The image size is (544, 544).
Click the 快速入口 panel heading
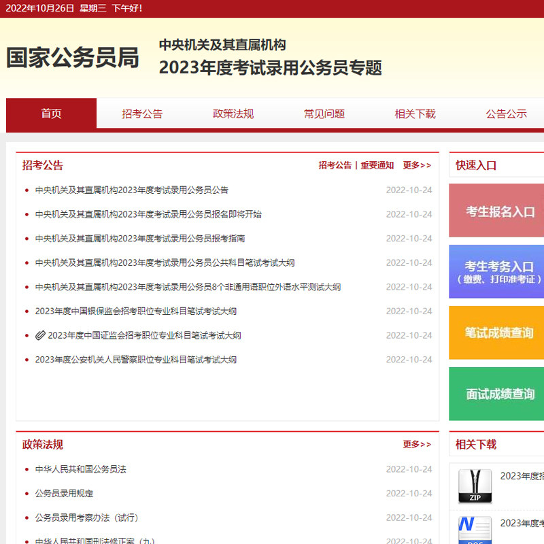476,165
